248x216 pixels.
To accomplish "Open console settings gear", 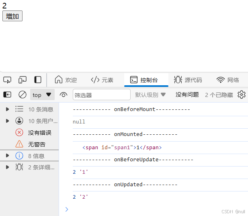I will click(242, 95).
